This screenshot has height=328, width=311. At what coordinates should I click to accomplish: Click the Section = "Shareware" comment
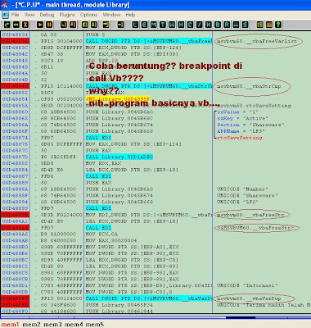[250, 125]
